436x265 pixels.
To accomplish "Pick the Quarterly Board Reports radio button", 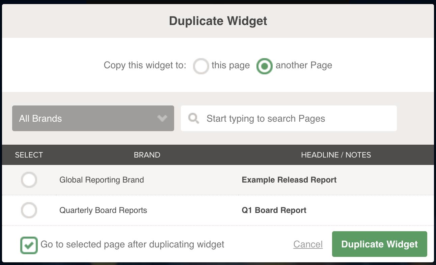I will 29,210.
